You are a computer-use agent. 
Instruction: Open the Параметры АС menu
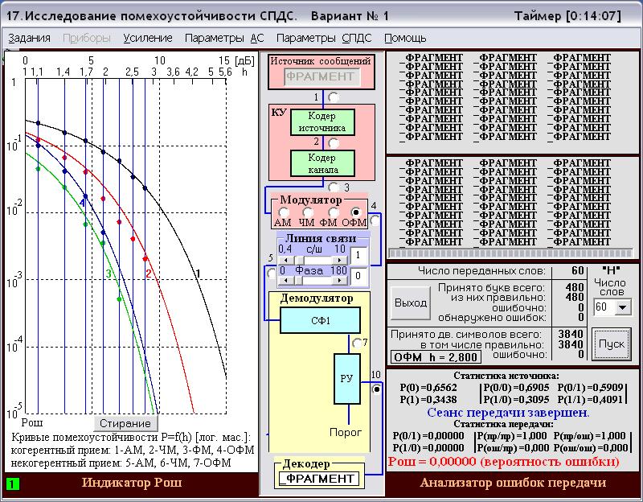click(x=224, y=38)
